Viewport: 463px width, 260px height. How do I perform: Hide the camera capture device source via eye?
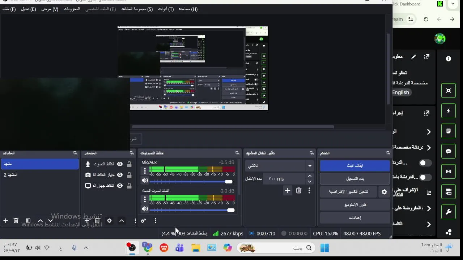[120, 175]
